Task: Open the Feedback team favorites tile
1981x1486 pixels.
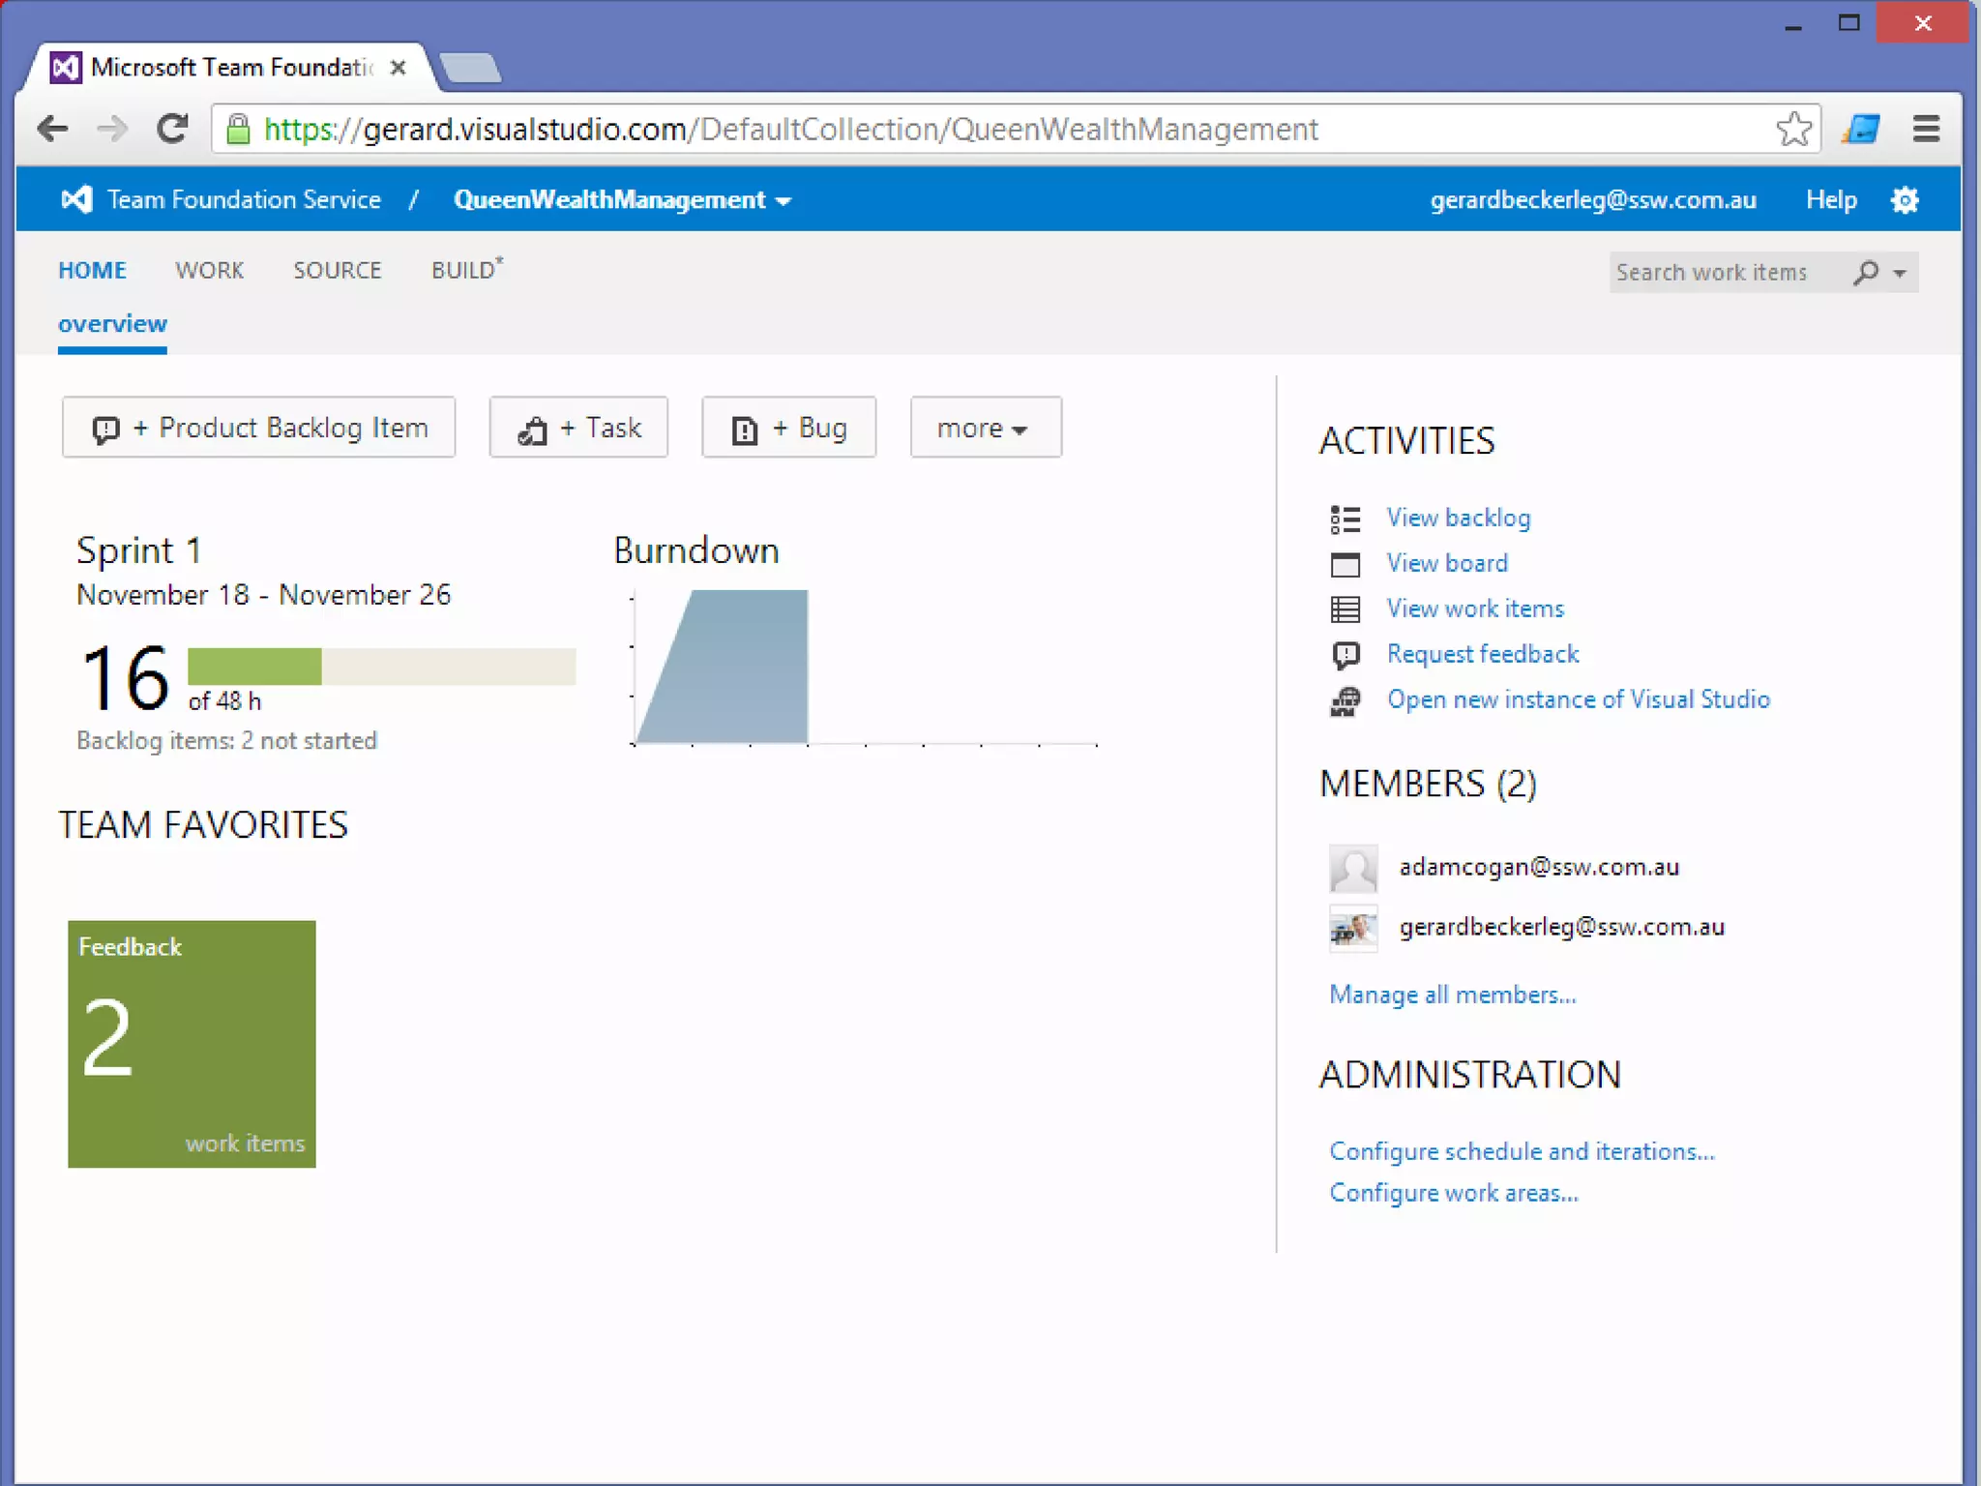Action: pyautogui.click(x=192, y=1043)
